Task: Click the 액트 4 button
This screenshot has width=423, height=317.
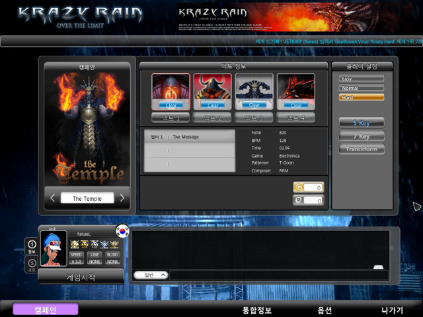Action: point(295,118)
